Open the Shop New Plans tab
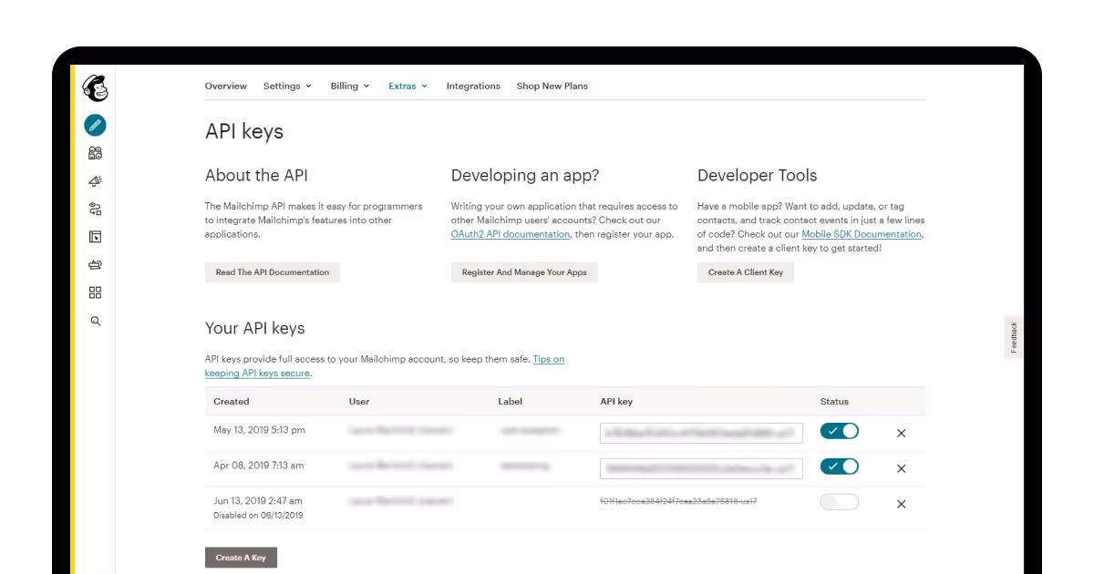 (x=552, y=86)
